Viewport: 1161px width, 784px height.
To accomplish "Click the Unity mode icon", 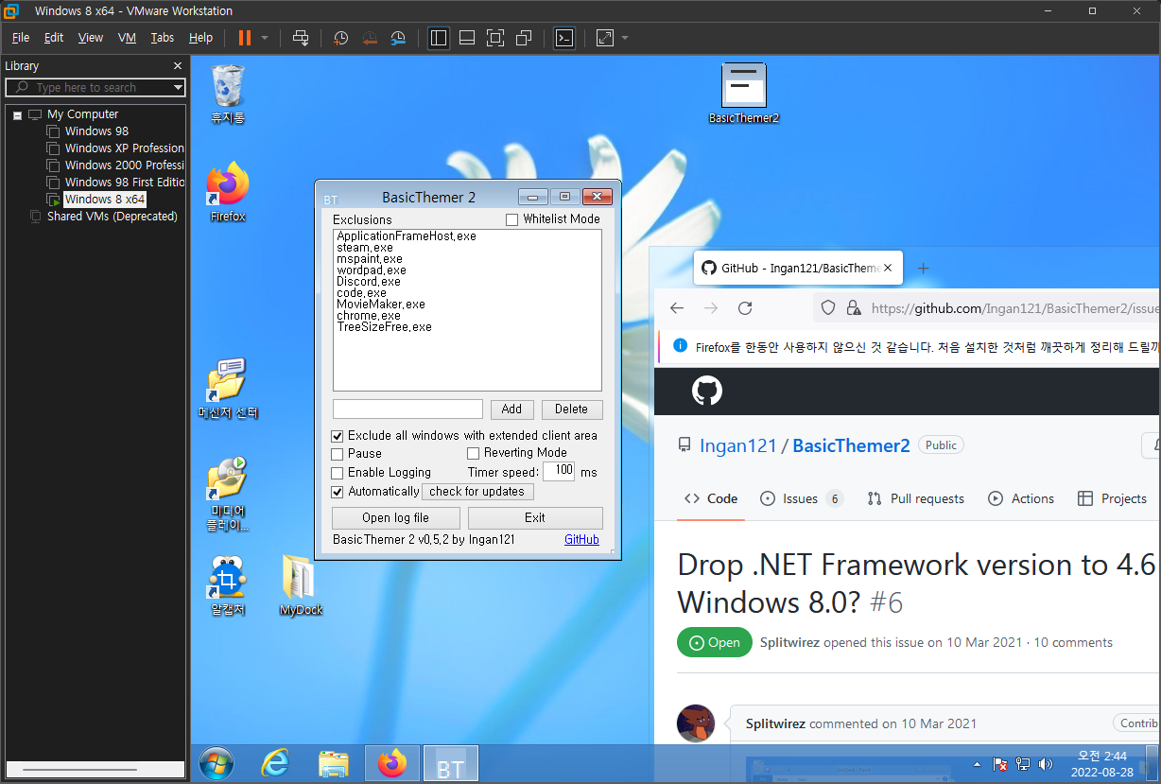I will pos(524,38).
